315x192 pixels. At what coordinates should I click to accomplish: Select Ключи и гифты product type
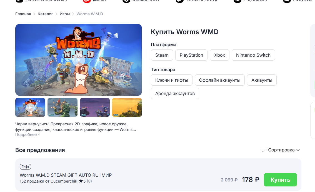coord(172,80)
